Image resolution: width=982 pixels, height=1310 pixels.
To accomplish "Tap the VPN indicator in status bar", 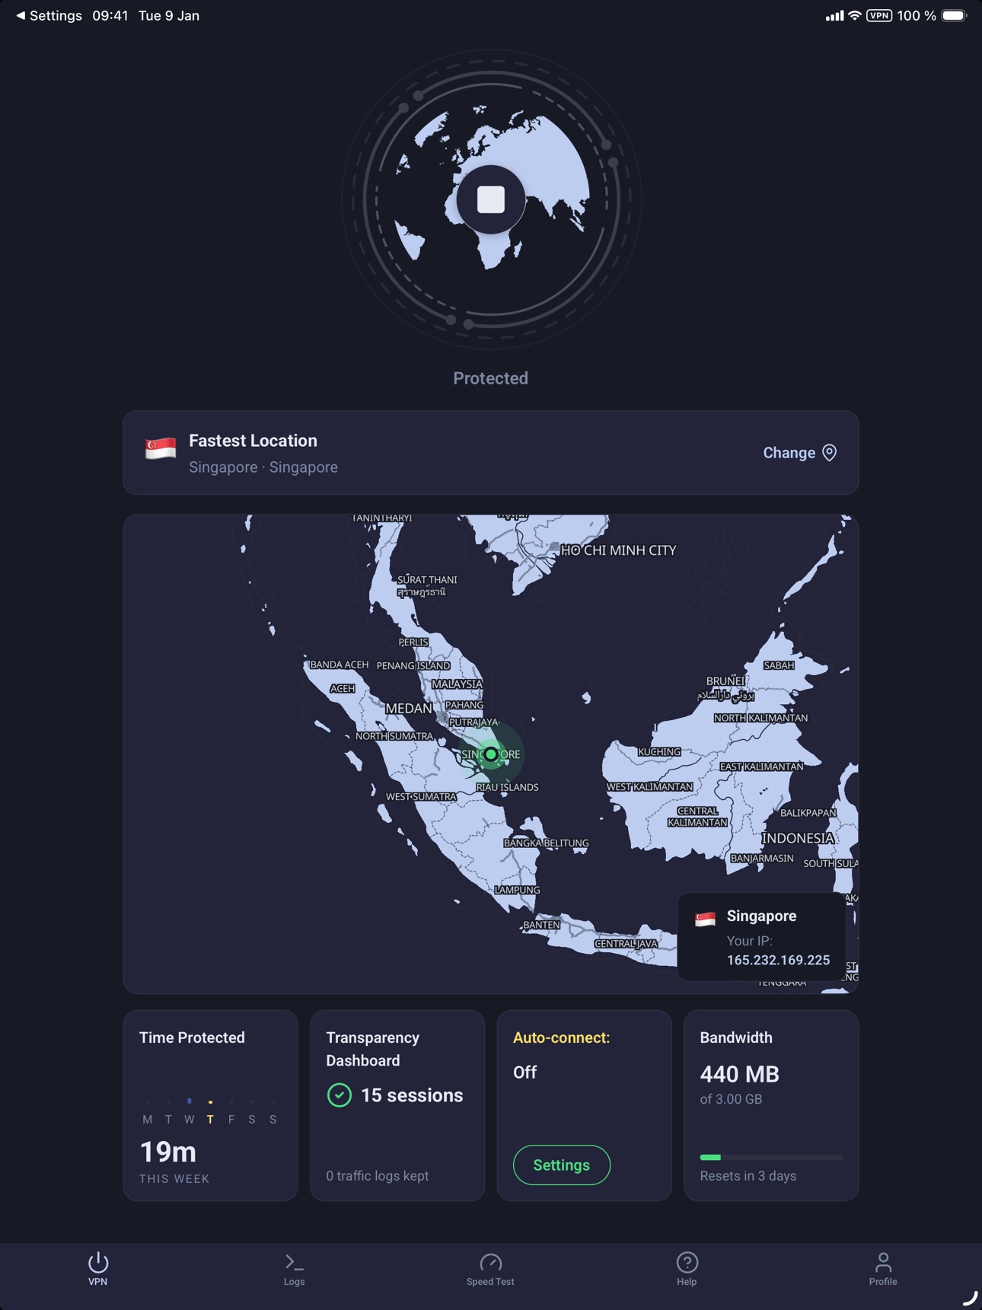I will (x=879, y=15).
